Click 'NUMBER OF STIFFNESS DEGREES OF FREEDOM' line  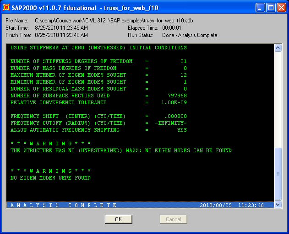[98, 61]
